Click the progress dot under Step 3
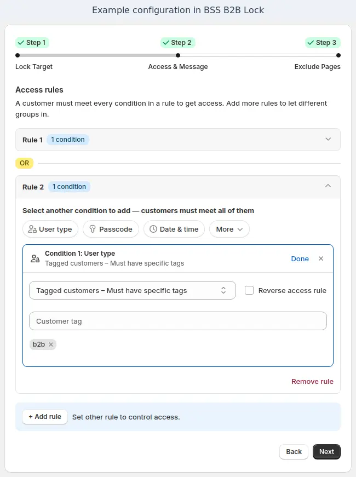Image resolution: width=356 pixels, height=477 pixels. point(338,55)
